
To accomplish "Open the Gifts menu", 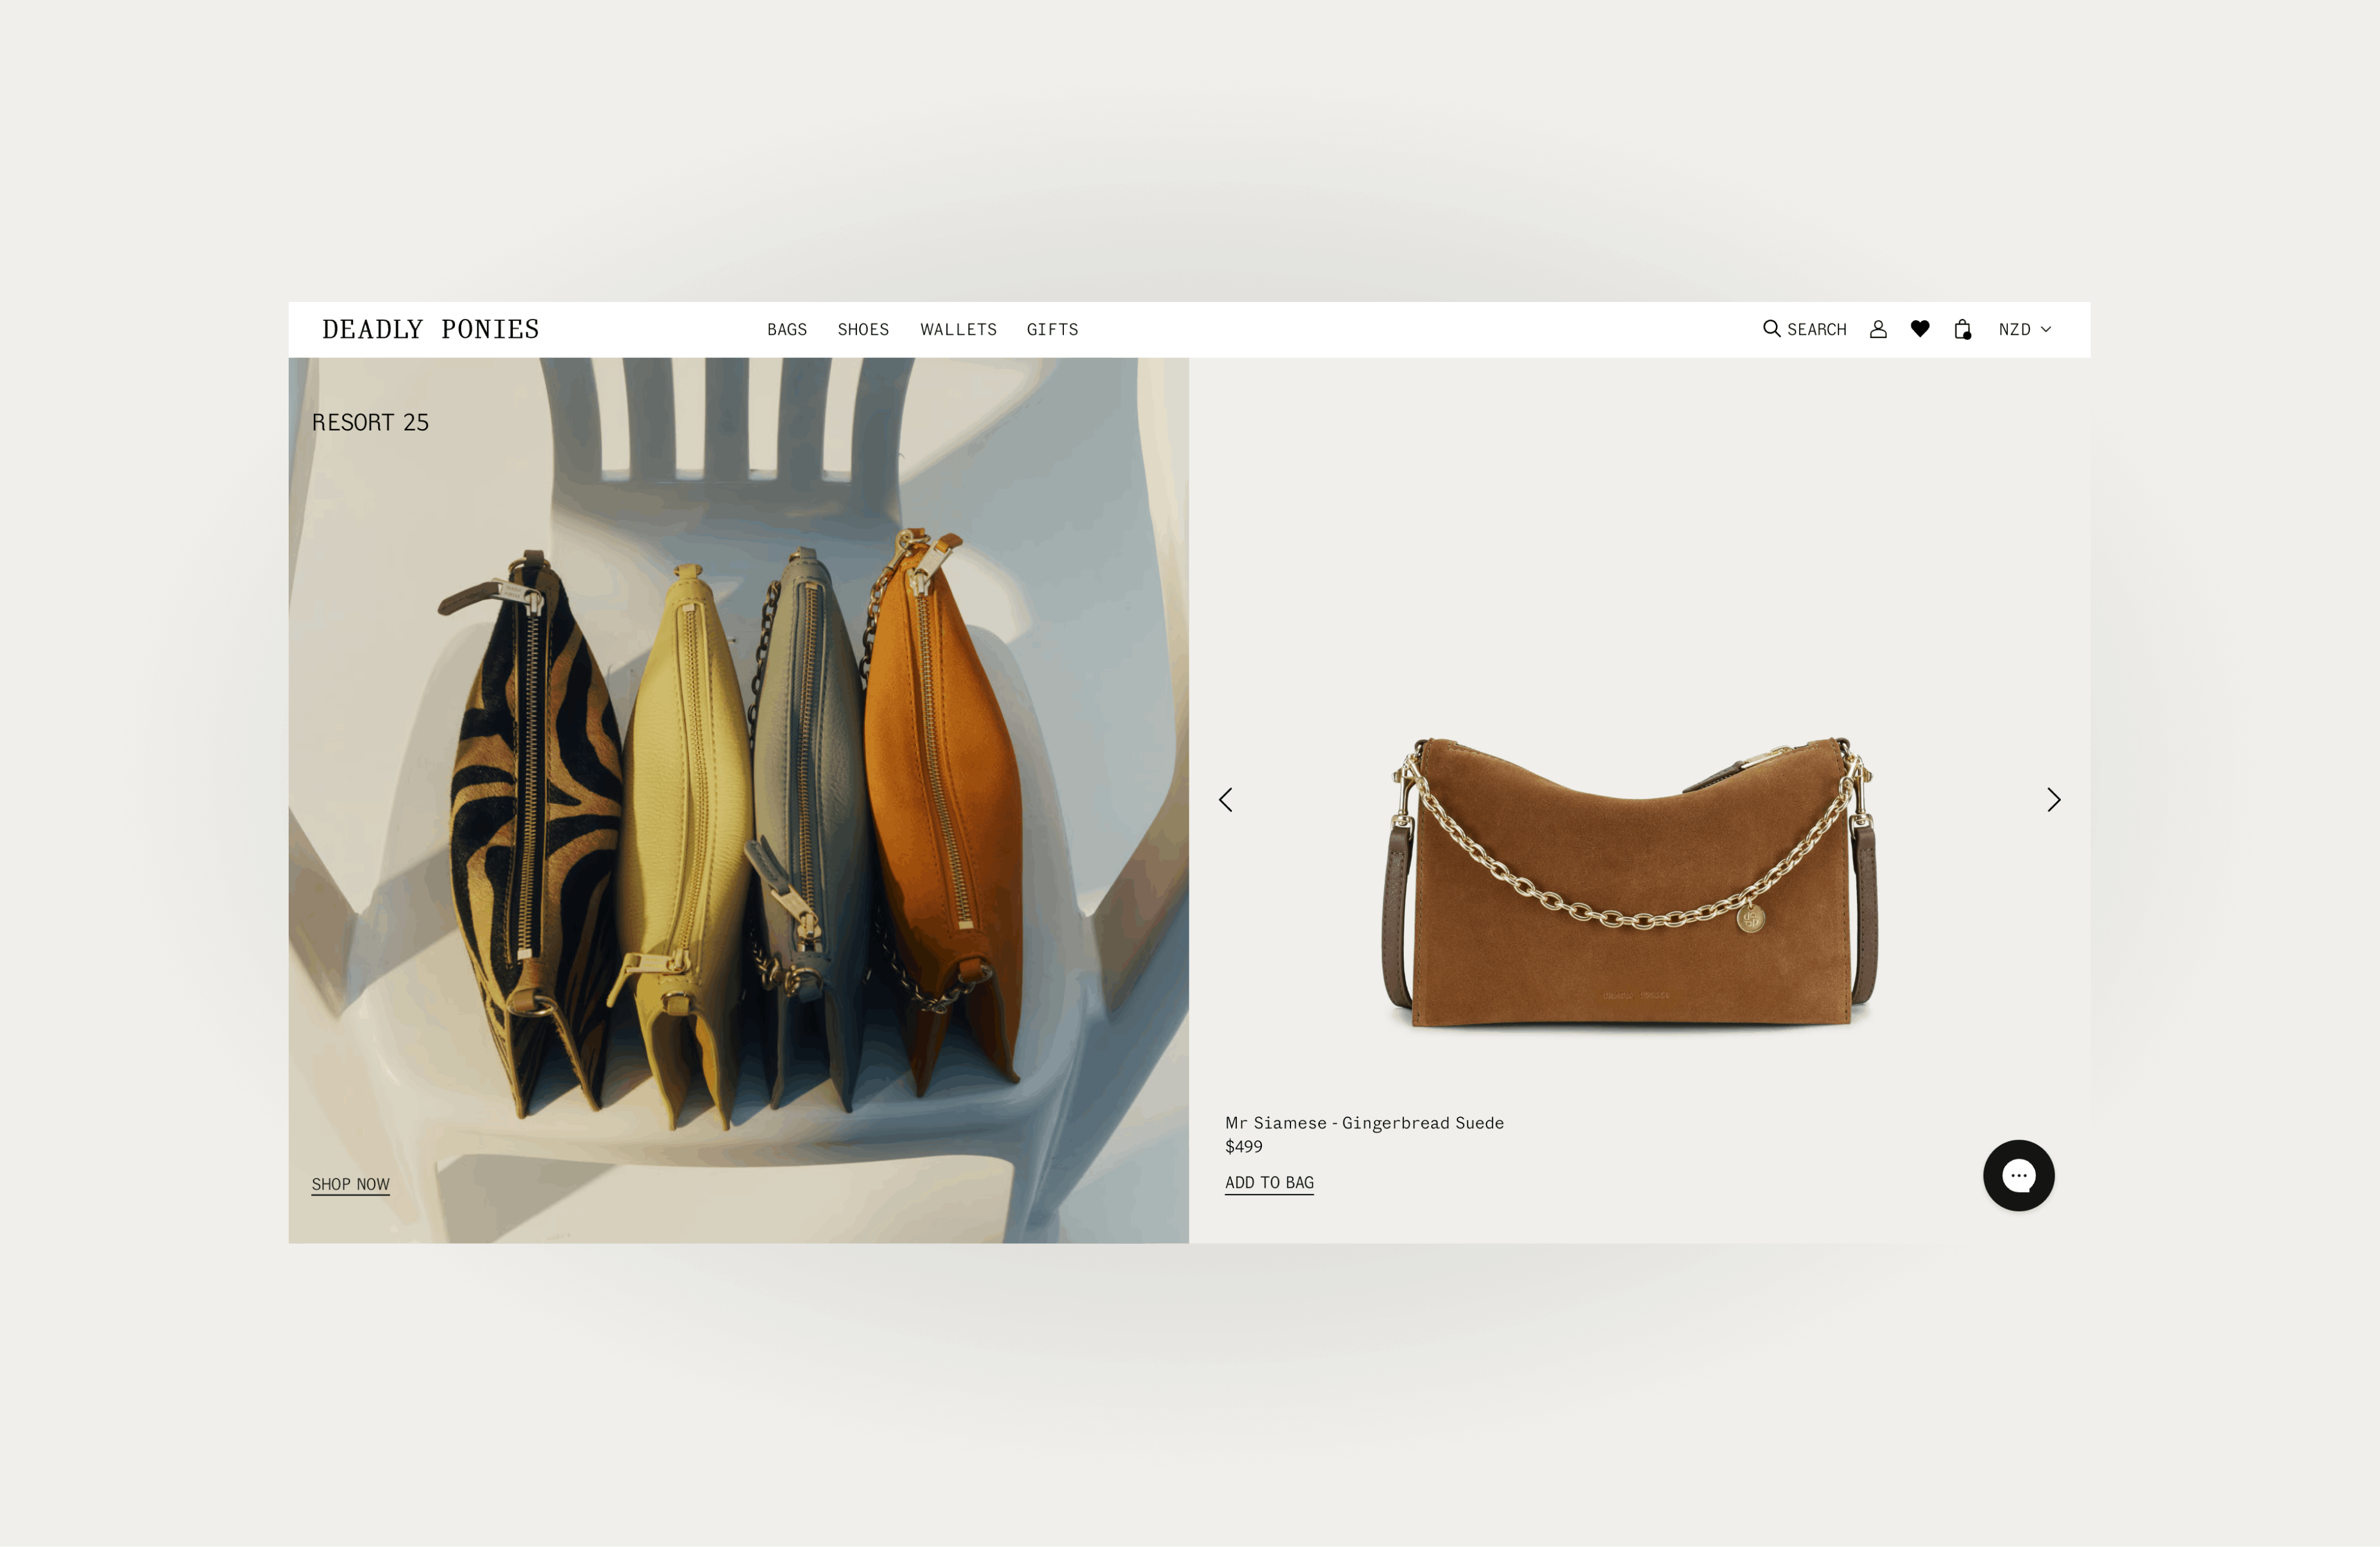I will [x=1052, y=329].
